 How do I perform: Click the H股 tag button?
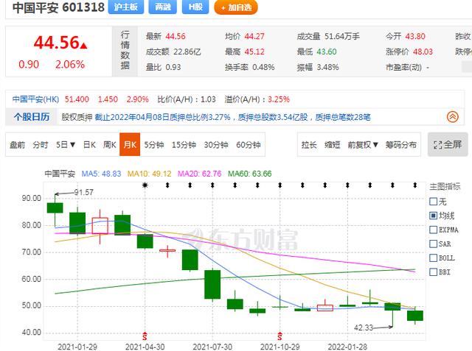[x=195, y=7]
